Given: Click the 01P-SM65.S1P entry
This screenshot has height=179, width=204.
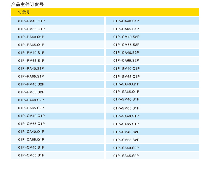Looking at the screenshot, I should pyautogui.click(x=126, y=108).
